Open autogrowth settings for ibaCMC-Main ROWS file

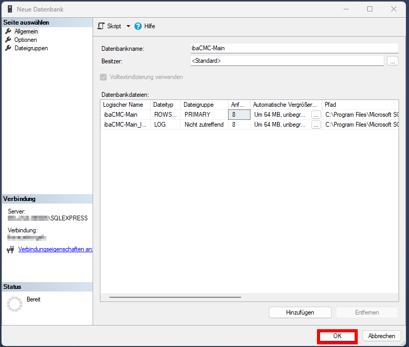(316, 115)
